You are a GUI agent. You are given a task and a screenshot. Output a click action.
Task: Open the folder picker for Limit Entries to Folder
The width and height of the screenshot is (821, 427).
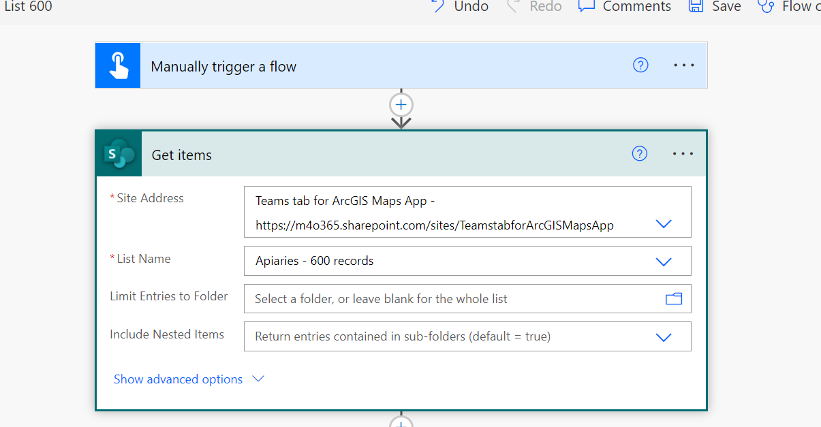pos(674,298)
